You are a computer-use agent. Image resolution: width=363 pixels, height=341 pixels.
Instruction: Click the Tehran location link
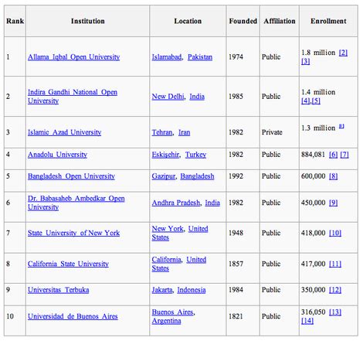162,132
